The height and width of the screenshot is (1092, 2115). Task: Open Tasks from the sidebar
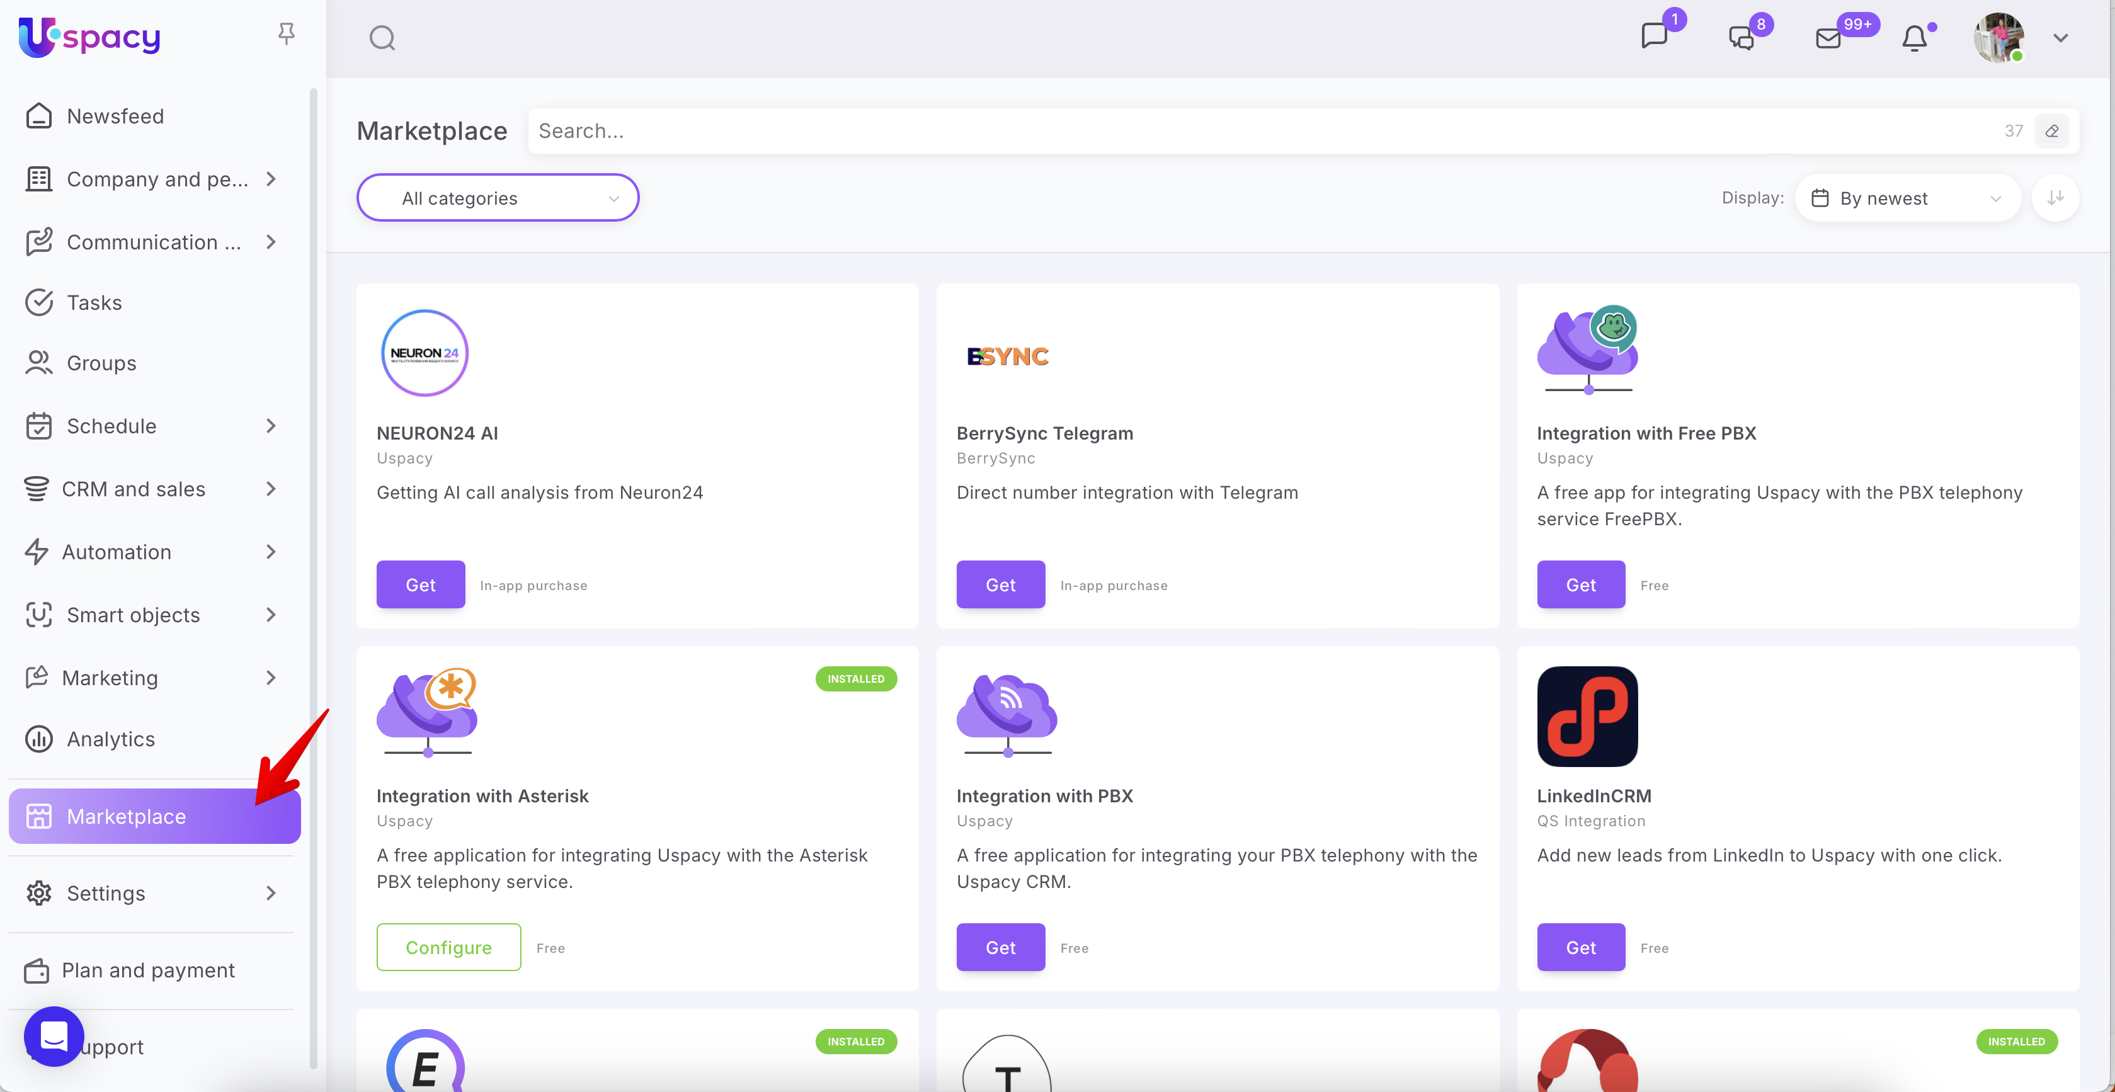click(94, 302)
